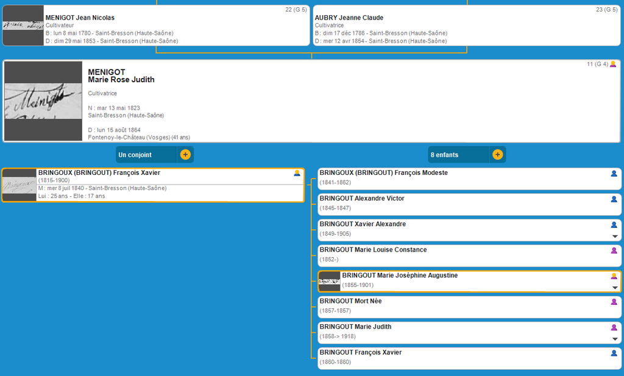
Task: Click person icon on François Xavier spouse card
Action: pyautogui.click(x=297, y=173)
